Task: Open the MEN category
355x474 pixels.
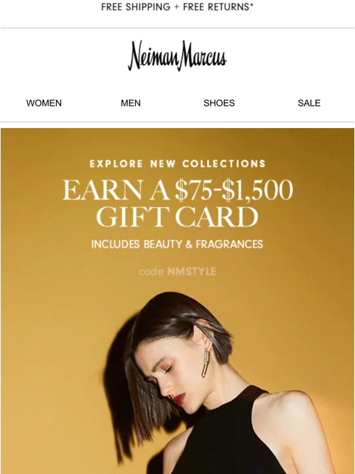Action: coord(130,103)
